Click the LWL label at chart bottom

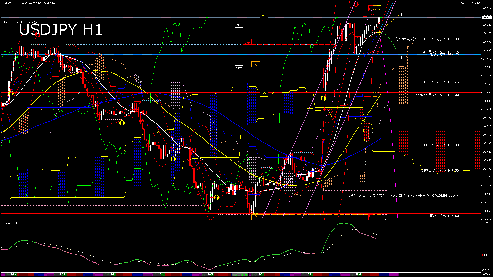click(x=255, y=216)
